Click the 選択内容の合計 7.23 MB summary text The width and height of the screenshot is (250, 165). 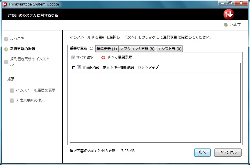pyautogui.click(x=102, y=151)
